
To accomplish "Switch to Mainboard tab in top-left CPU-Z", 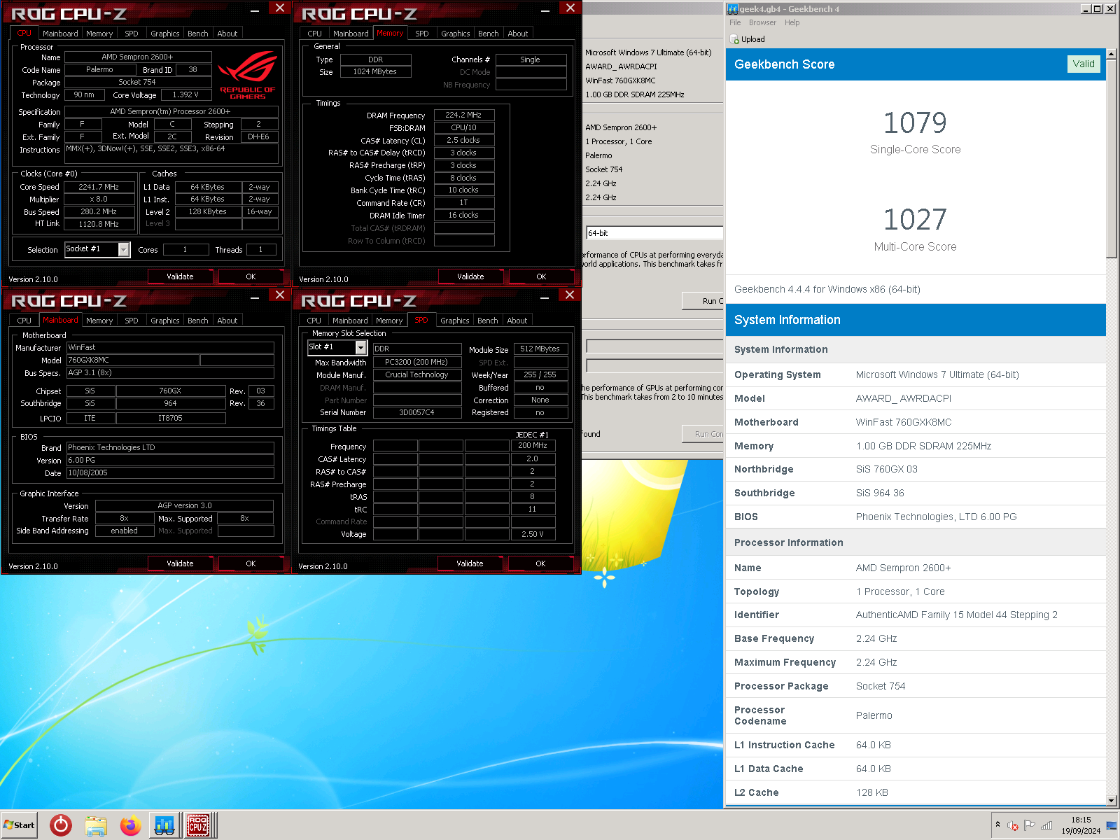I will point(60,34).
